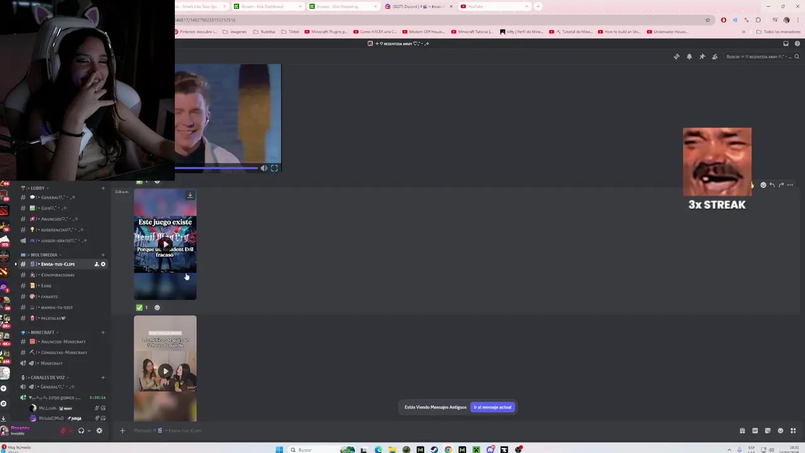
Task: Attach a file with plus button in message bar
Action: 123,431
